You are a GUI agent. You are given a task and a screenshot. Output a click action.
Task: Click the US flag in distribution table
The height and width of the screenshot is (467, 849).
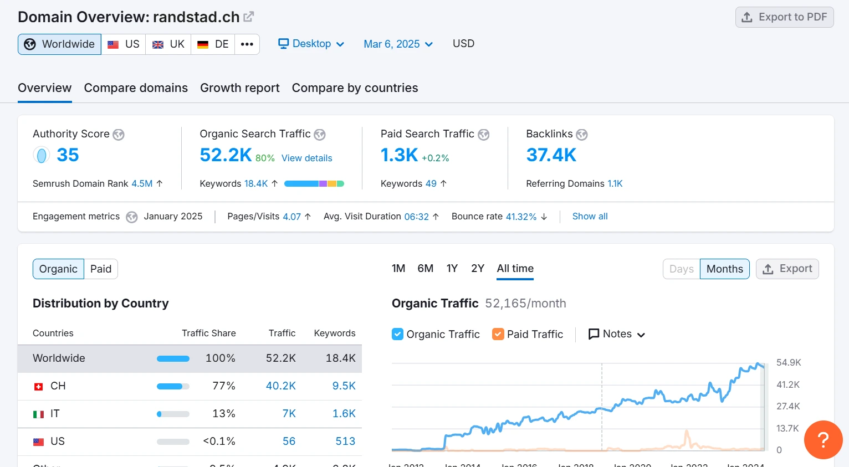[38, 442]
